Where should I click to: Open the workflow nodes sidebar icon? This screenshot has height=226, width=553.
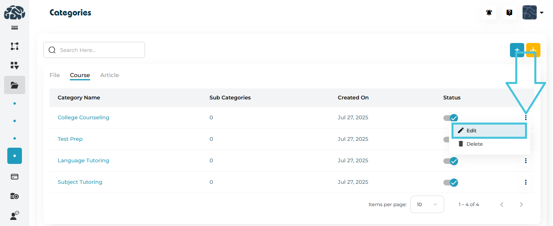(x=15, y=46)
